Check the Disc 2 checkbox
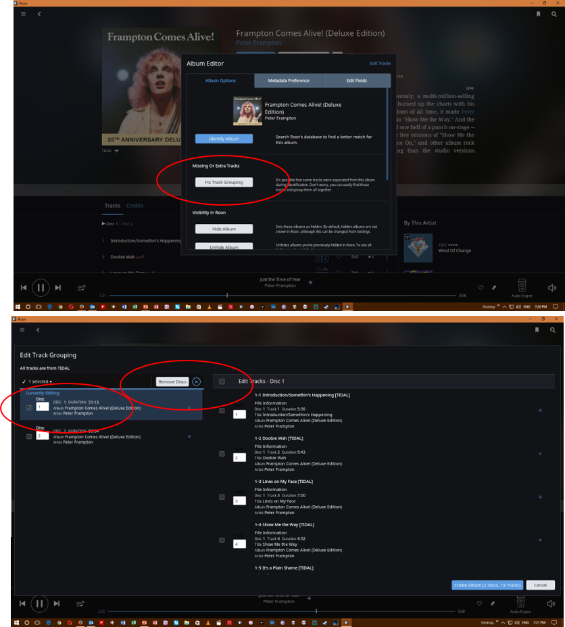565x627 pixels. point(29,437)
